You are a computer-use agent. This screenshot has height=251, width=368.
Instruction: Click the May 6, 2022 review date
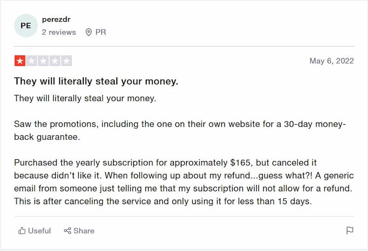[331, 61]
